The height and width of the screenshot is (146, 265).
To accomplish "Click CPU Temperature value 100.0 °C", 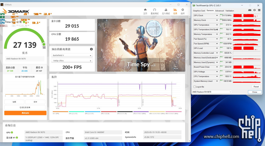I will point(228,76).
